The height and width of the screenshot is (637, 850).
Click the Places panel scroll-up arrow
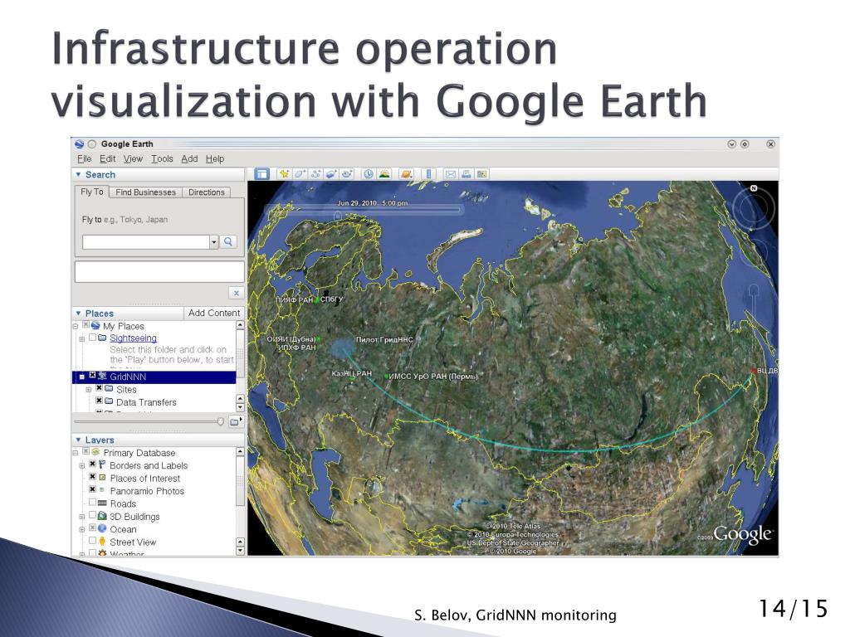240,325
